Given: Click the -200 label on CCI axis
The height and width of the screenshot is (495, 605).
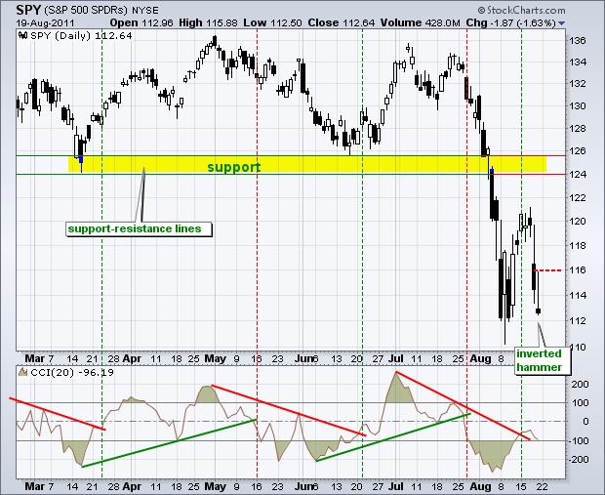Looking at the screenshot, I should 578,460.
